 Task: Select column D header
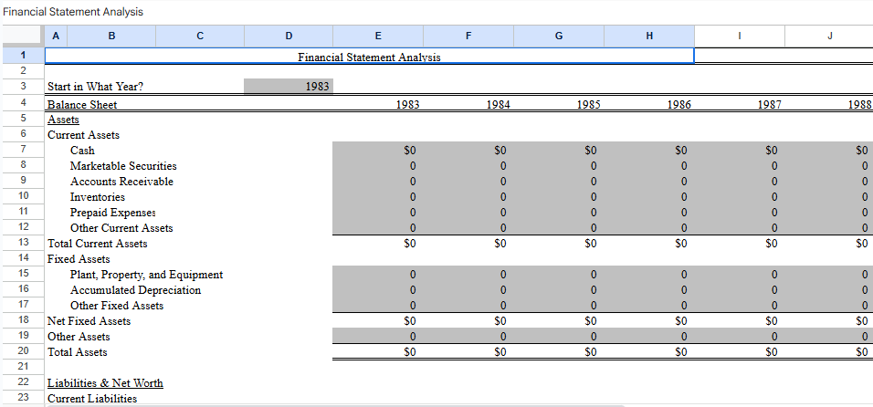pos(289,36)
